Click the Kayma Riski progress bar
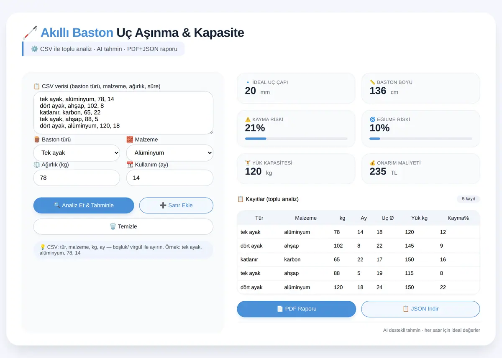The image size is (502, 358). coord(296,138)
